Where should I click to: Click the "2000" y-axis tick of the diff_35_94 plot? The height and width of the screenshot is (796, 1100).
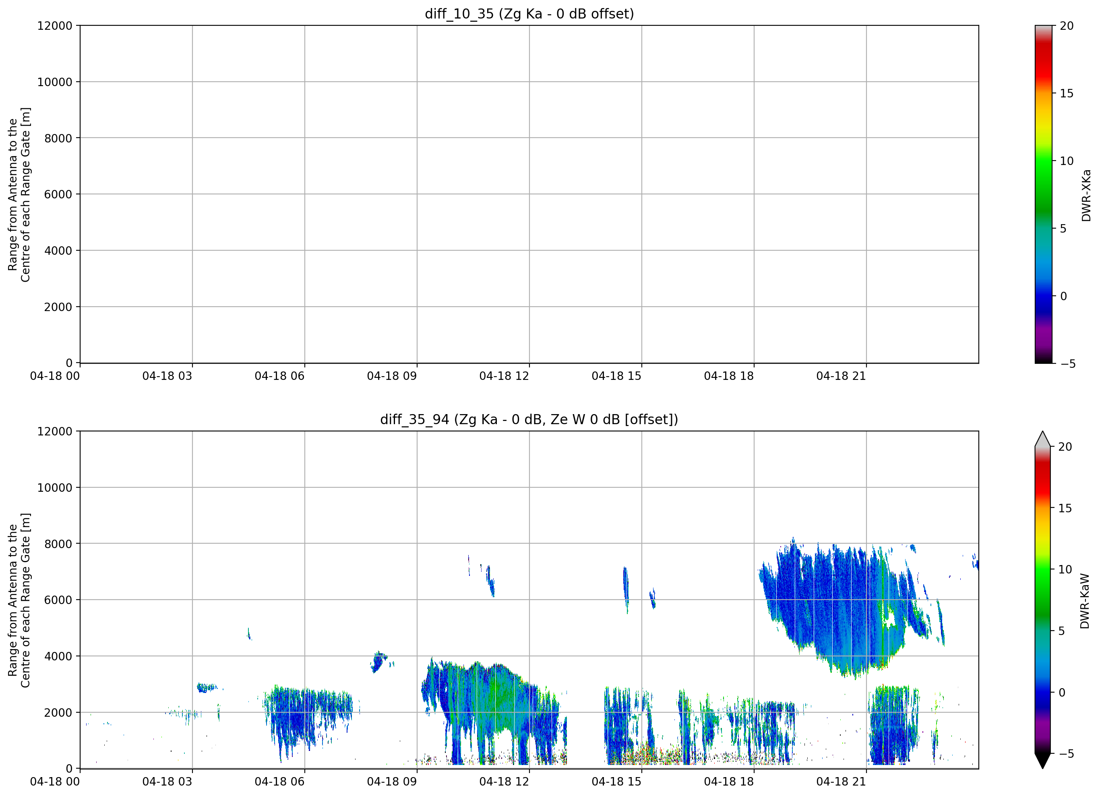58,713
